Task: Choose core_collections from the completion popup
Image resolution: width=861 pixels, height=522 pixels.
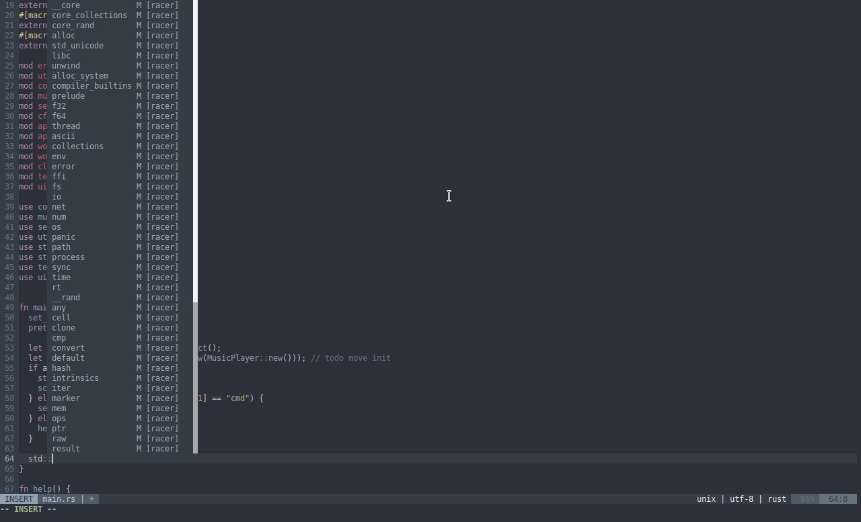Action: coord(120,15)
